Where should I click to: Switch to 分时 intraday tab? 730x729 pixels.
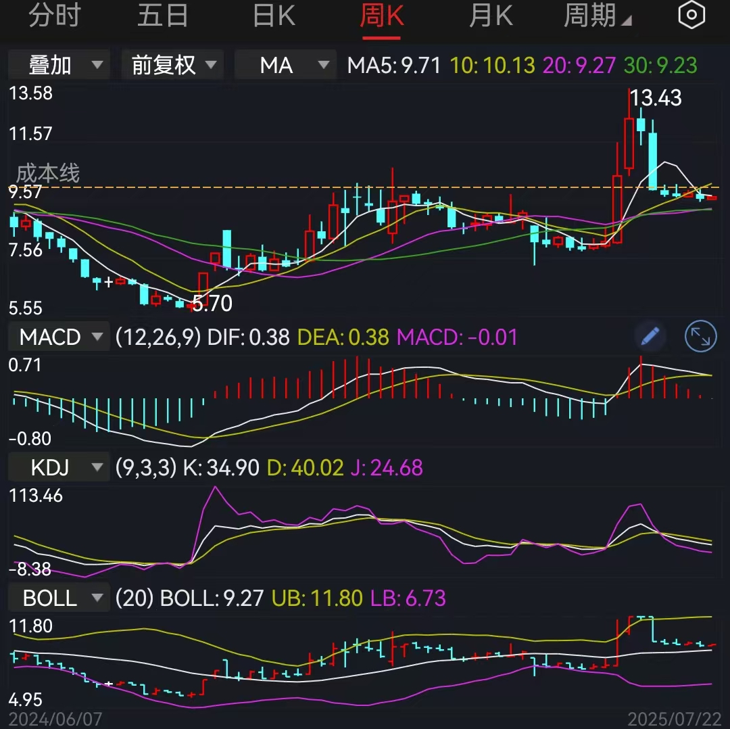click(55, 16)
